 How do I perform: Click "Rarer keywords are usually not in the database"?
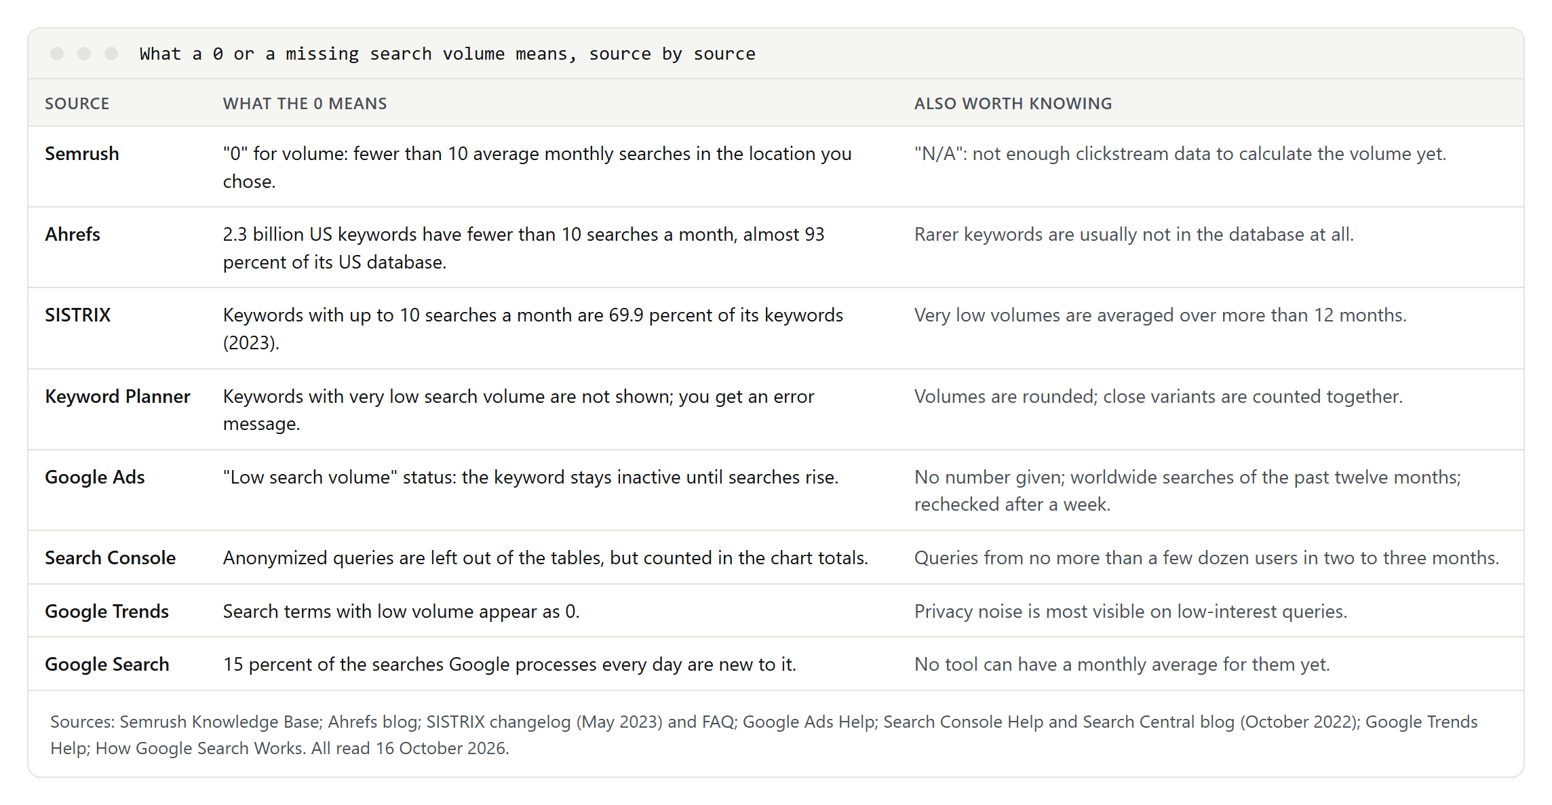click(x=1134, y=235)
